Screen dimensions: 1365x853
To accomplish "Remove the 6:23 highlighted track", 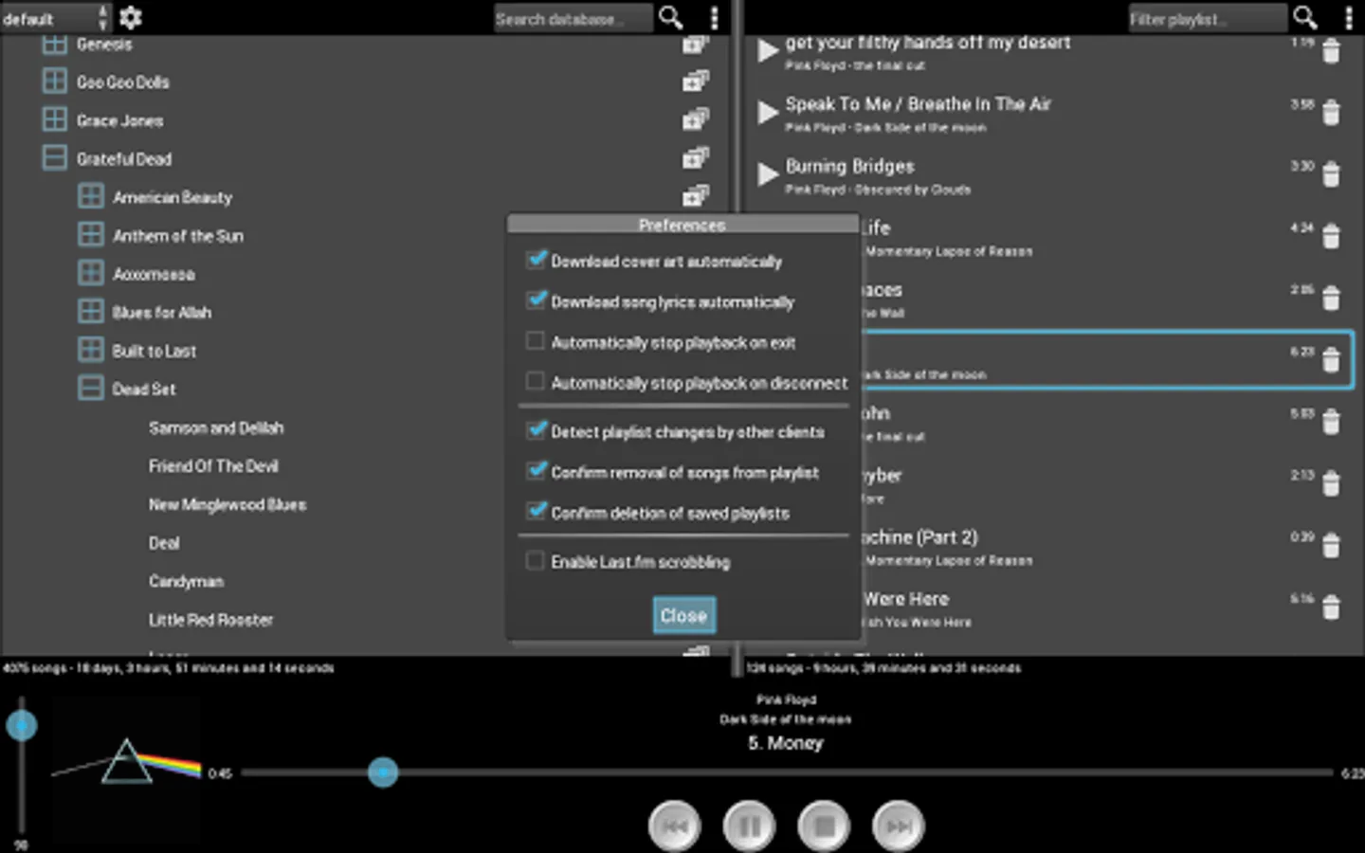I will point(1331,360).
